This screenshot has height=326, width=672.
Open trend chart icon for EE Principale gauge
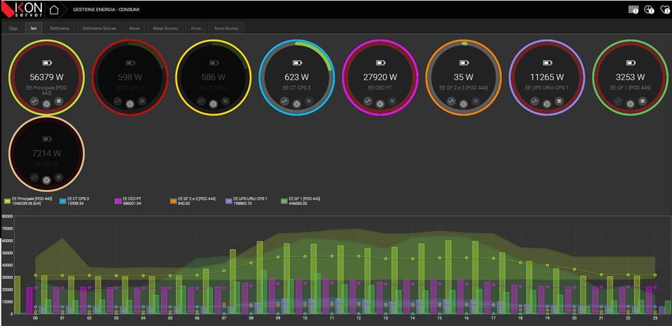coord(35,101)
